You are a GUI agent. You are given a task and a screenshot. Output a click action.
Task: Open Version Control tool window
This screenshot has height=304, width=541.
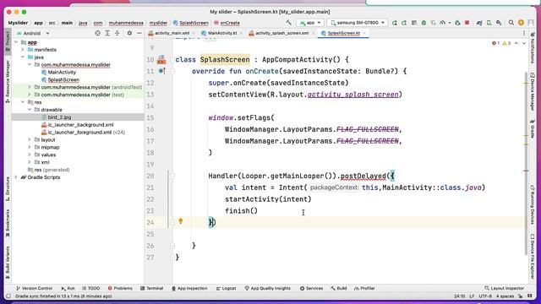coord(34,288)
